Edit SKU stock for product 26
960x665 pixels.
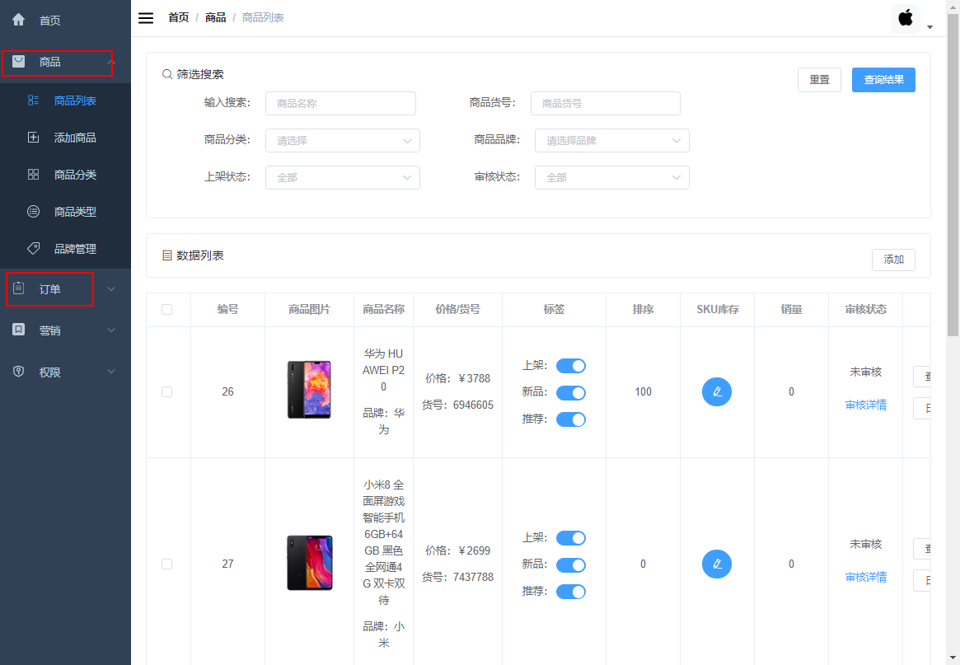pos(717,391)
